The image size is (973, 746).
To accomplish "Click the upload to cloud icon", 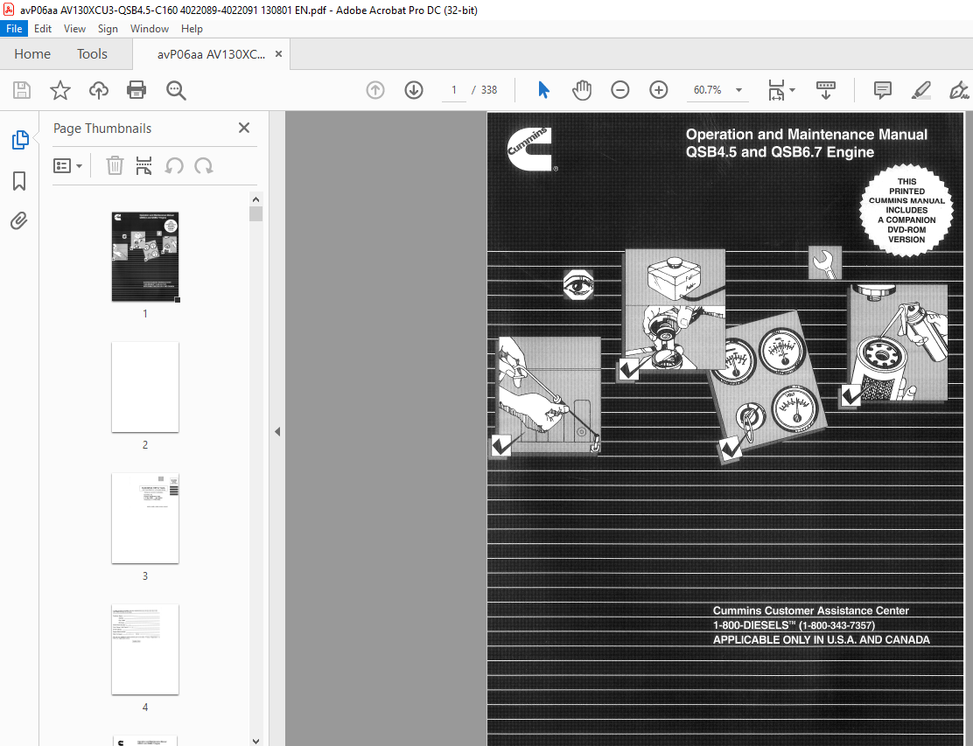I will (x=99, y=91).
